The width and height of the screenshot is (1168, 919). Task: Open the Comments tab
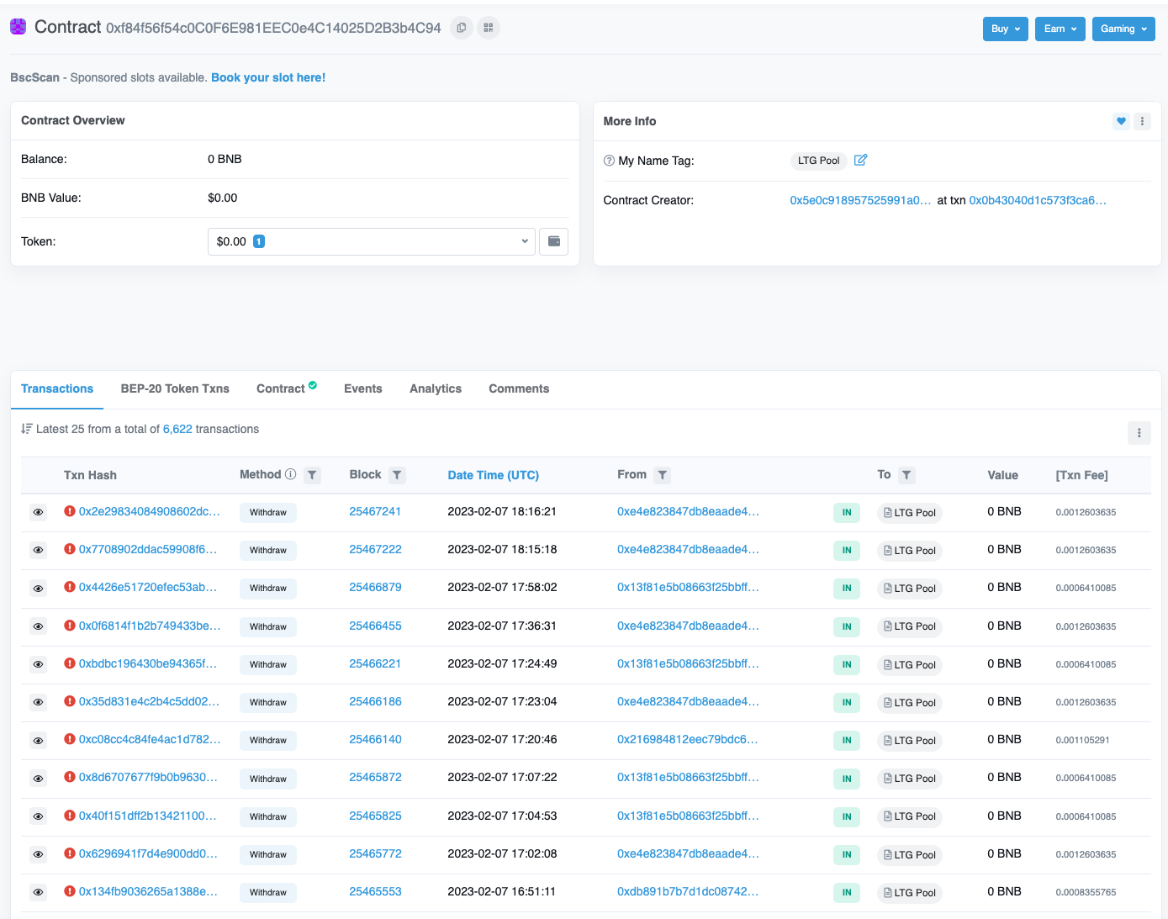[519, 388]
